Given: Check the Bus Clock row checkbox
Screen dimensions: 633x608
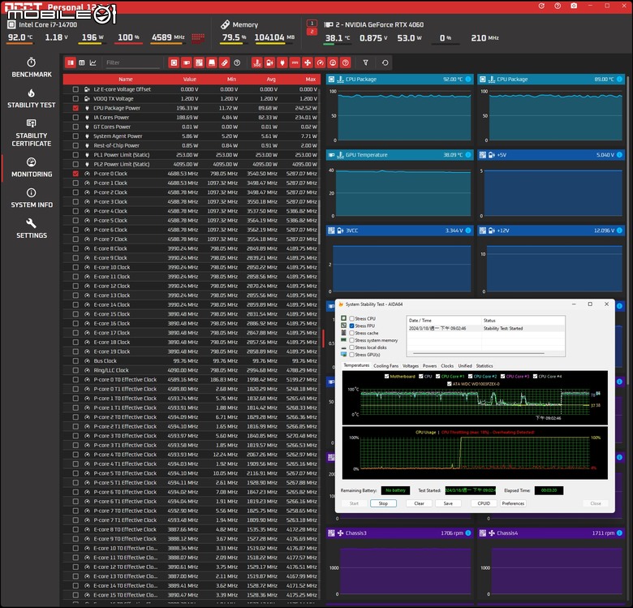Looking at the screenshot, I should coord(75,361).
